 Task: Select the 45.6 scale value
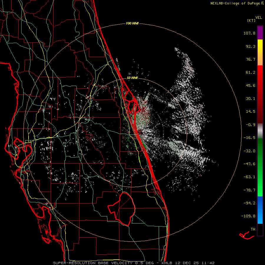tap(251, 85)
